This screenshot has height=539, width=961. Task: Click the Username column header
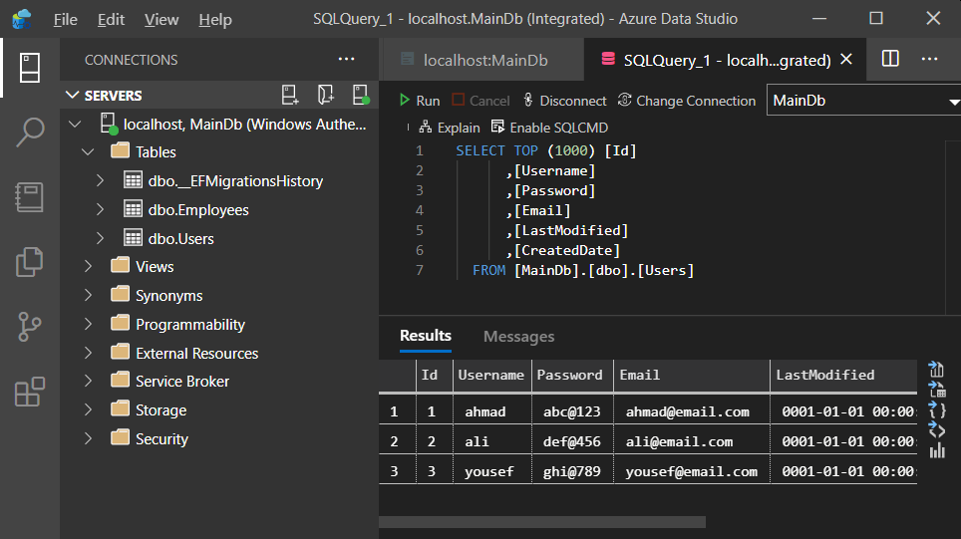[491, 375]
